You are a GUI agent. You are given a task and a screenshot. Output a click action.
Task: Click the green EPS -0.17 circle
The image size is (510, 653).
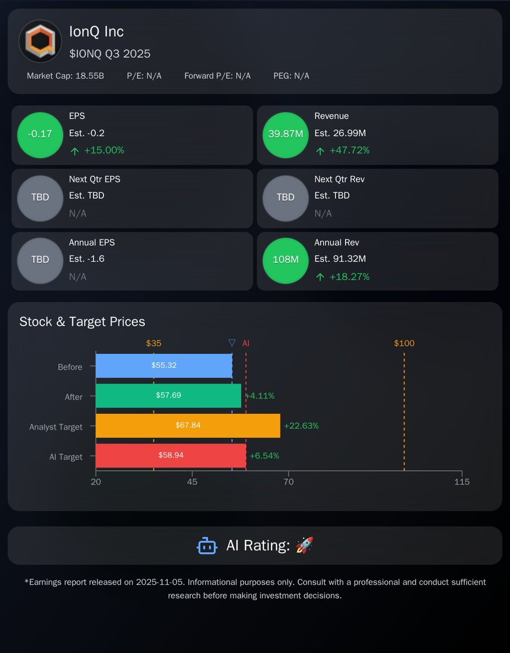(40, 134)
